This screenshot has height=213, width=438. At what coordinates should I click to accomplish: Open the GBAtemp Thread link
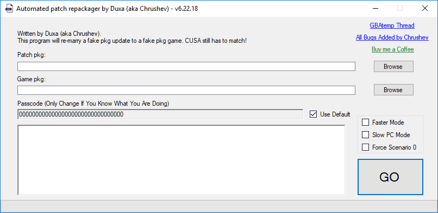tap(392, 25)
